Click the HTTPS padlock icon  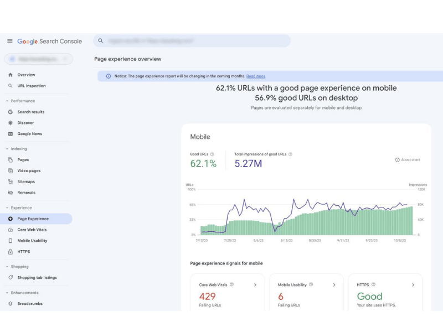point(11,252)
